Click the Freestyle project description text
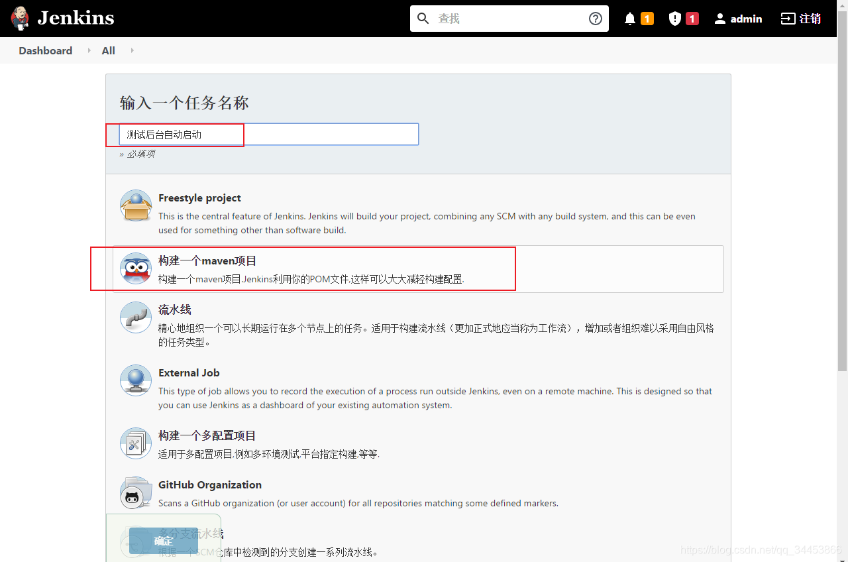848x562 pixels. (427, 223)
